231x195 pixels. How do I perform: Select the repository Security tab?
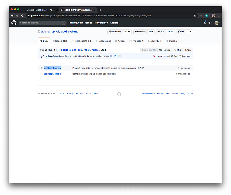point(155,41)
